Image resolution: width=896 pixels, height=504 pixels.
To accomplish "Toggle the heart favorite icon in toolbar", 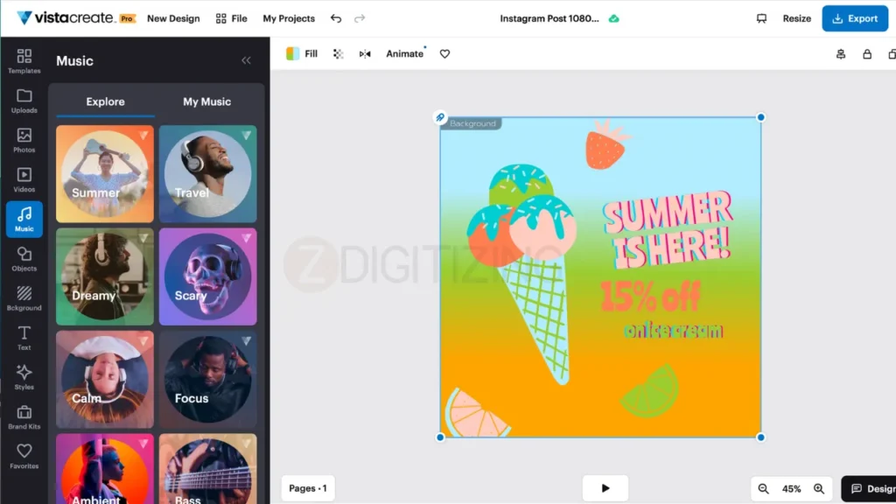I will (x=444, y=54).
